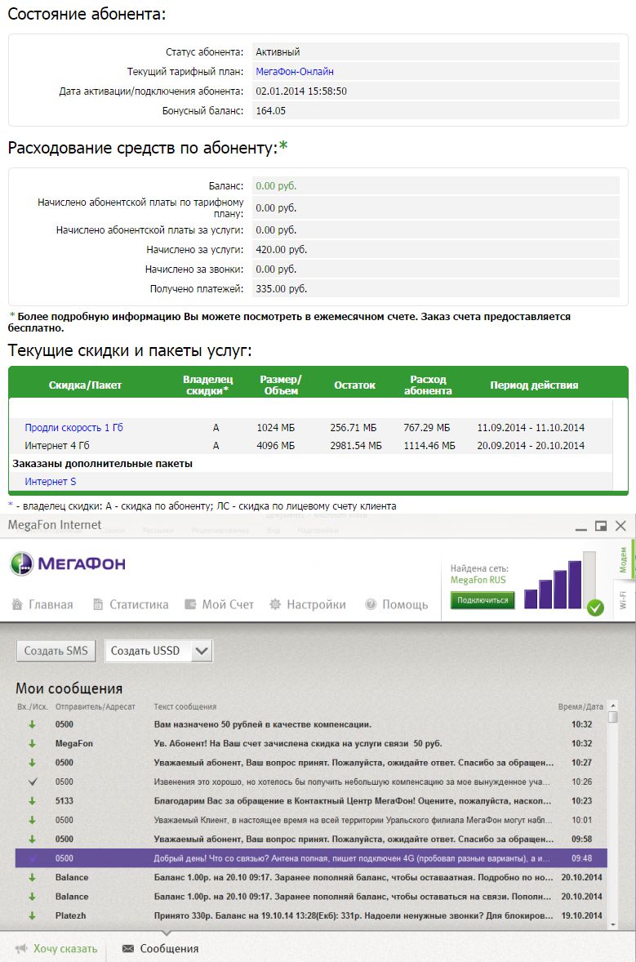This screenshot has height=962, width=636.
Task: Click the MegaFon logo
Action: [68, 563]
